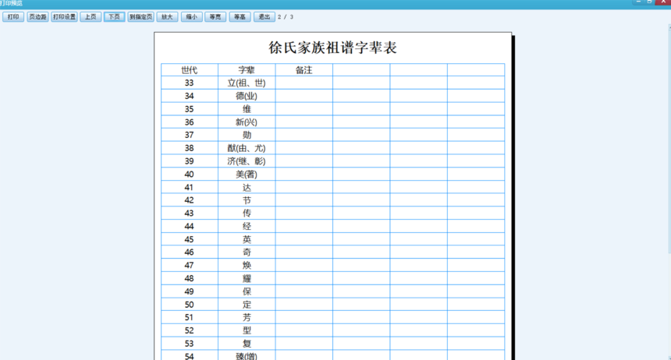The width and height of the screenshot is (671, 360).
Task: Click 到指定页 to jump to page
Action: [140, 17]
